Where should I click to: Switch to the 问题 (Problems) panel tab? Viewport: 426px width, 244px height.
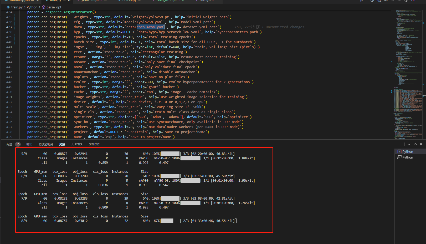(9, 144)
